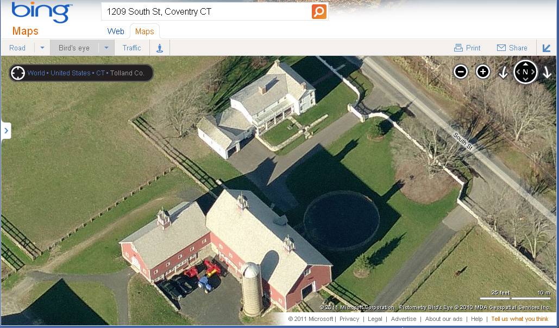Switch to the Web tab
This screenshot has width=559, height=328.
(116, 31)
